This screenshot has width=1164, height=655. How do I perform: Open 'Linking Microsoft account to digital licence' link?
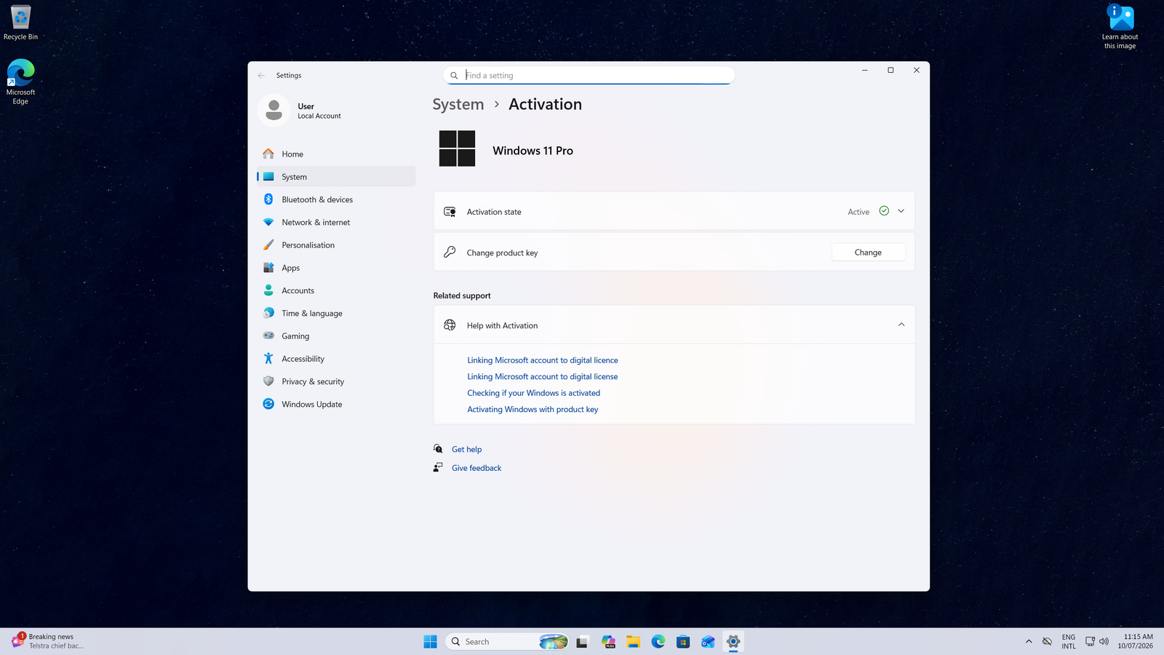[543, 360]
